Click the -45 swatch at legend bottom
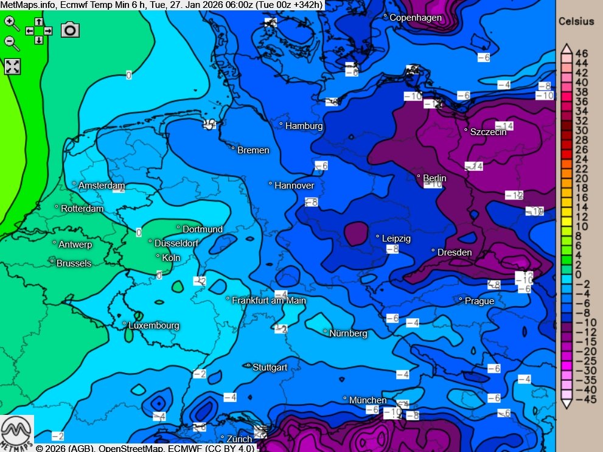This screenshot has height=452, width=603. [x=566, y=399]
